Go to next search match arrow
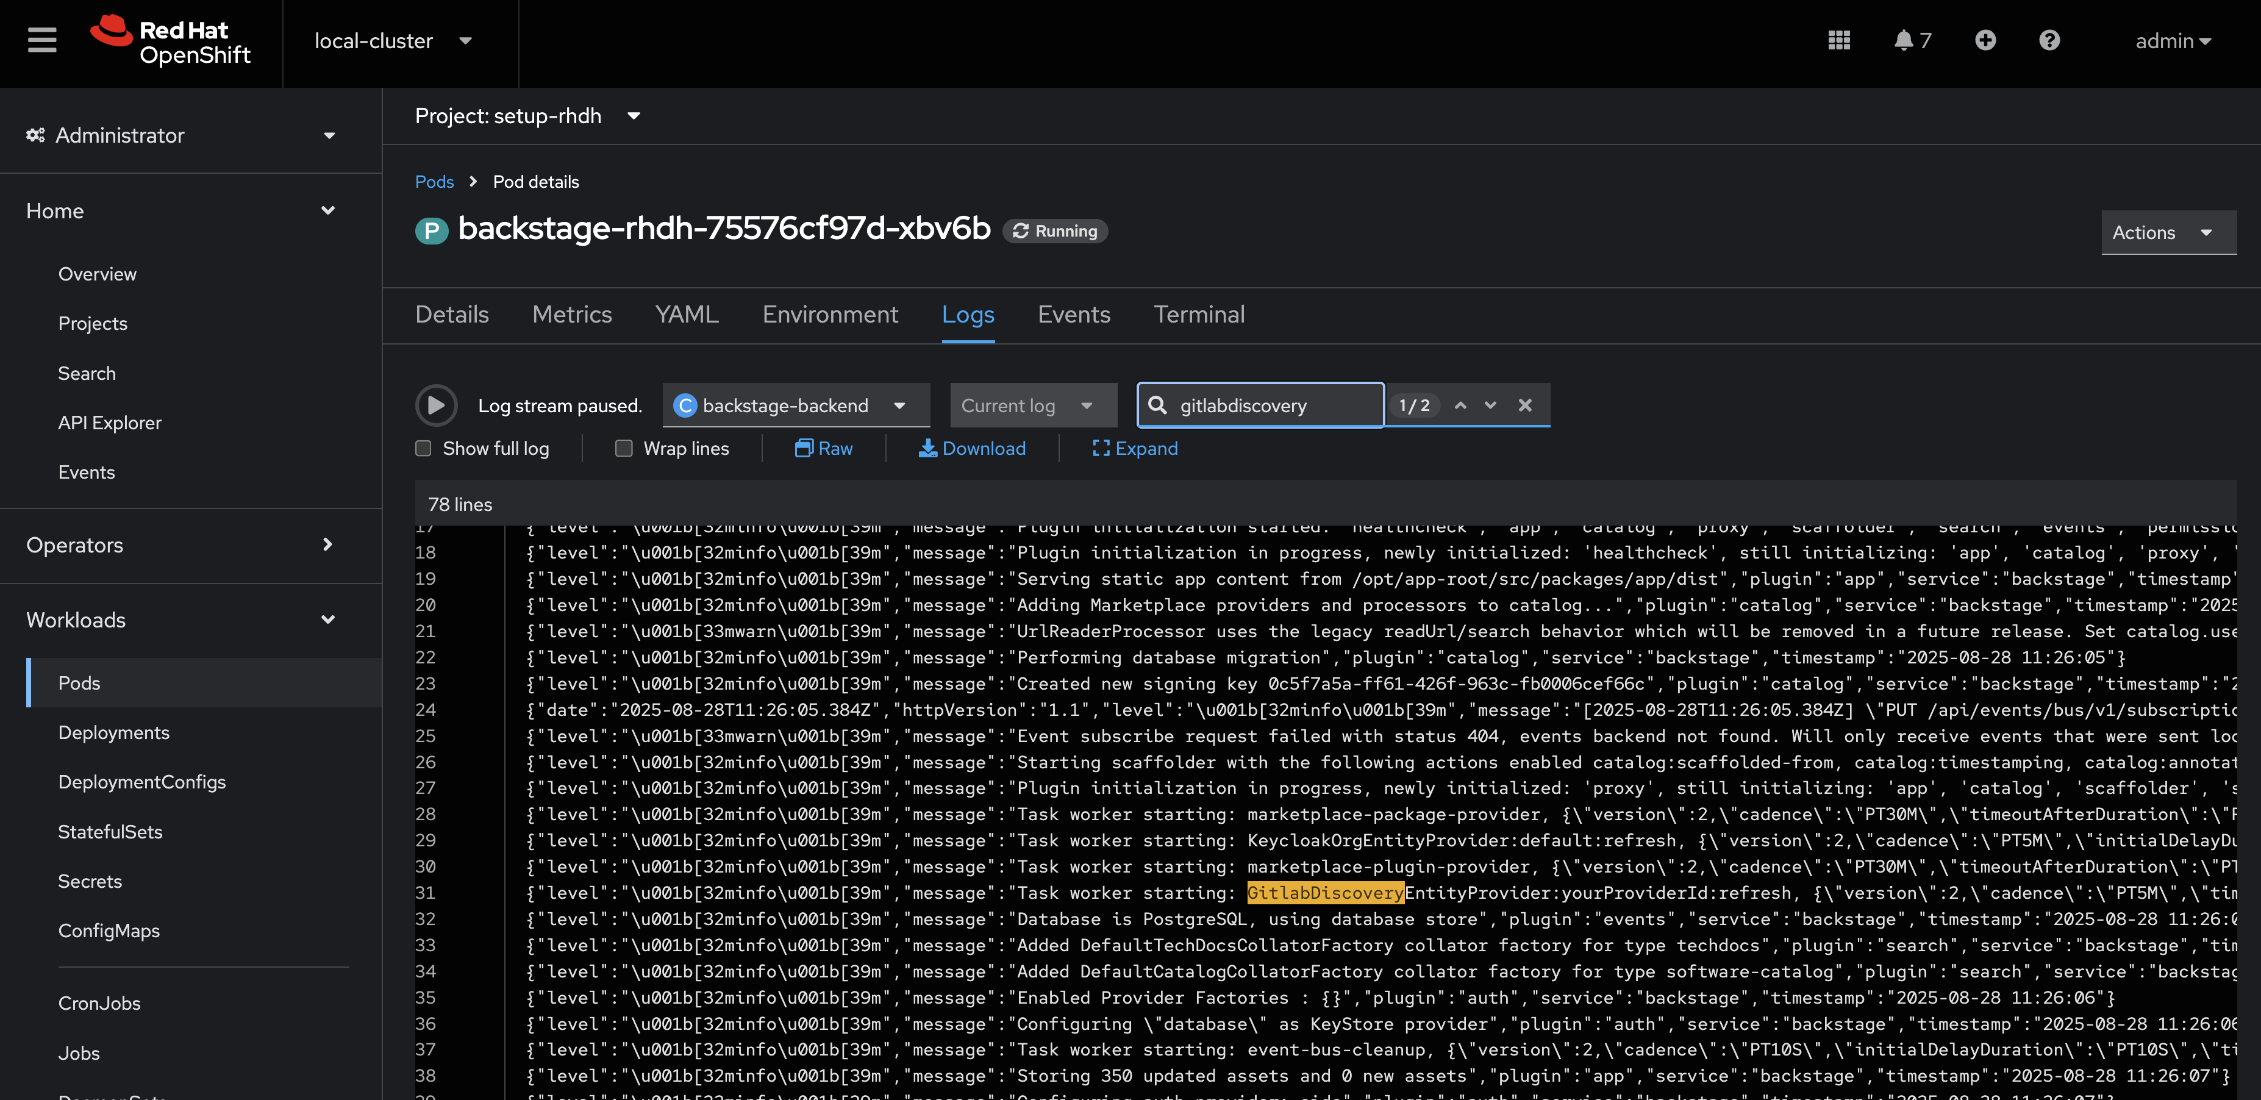2261x1100 pixels. point(1490,405)
